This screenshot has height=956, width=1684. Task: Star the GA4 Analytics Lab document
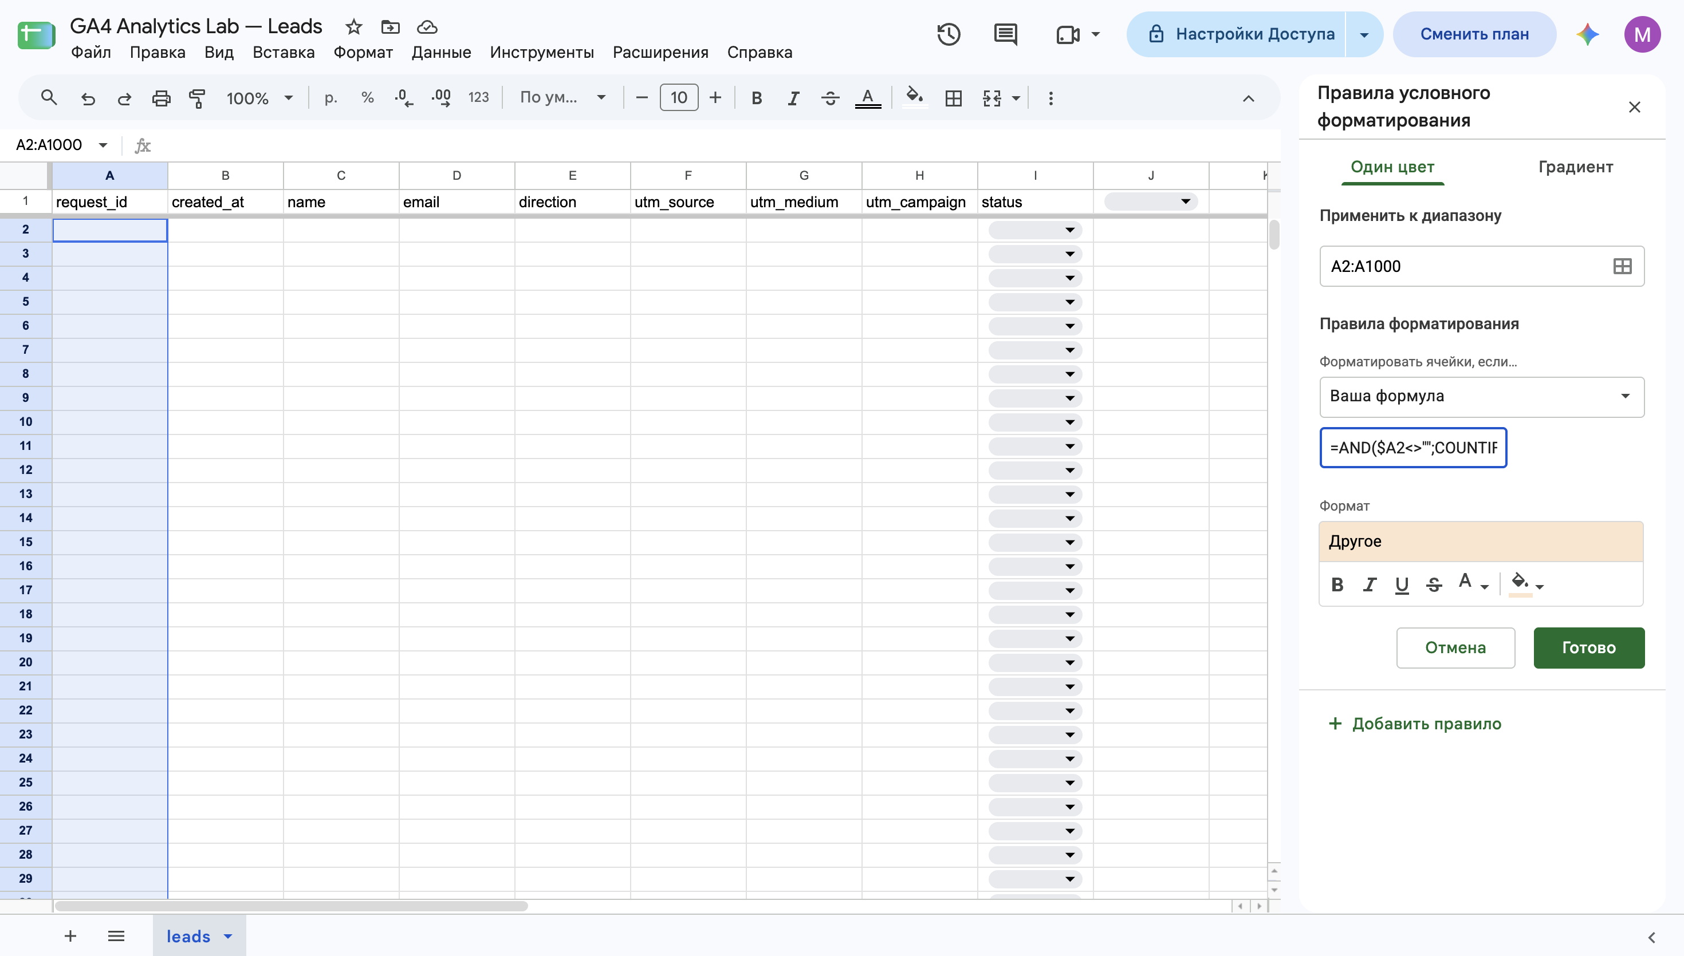[354, 27]
